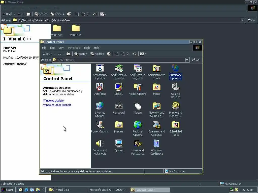Click Search in Visual C++ window toolbar
The width and height of the screenshot is (258, 193).
[41, 14]
